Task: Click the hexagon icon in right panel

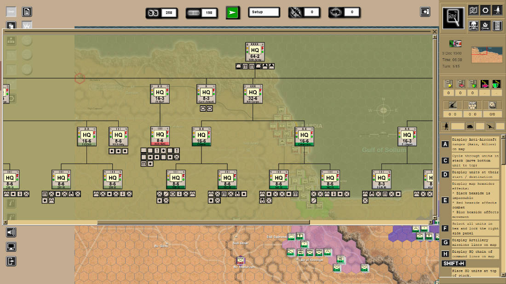Action: coord(485,10)
